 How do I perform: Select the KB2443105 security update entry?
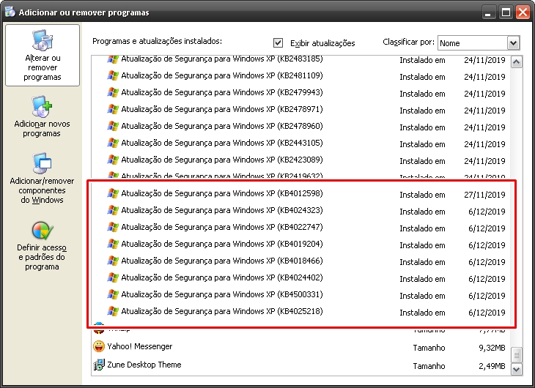[301, 143]
